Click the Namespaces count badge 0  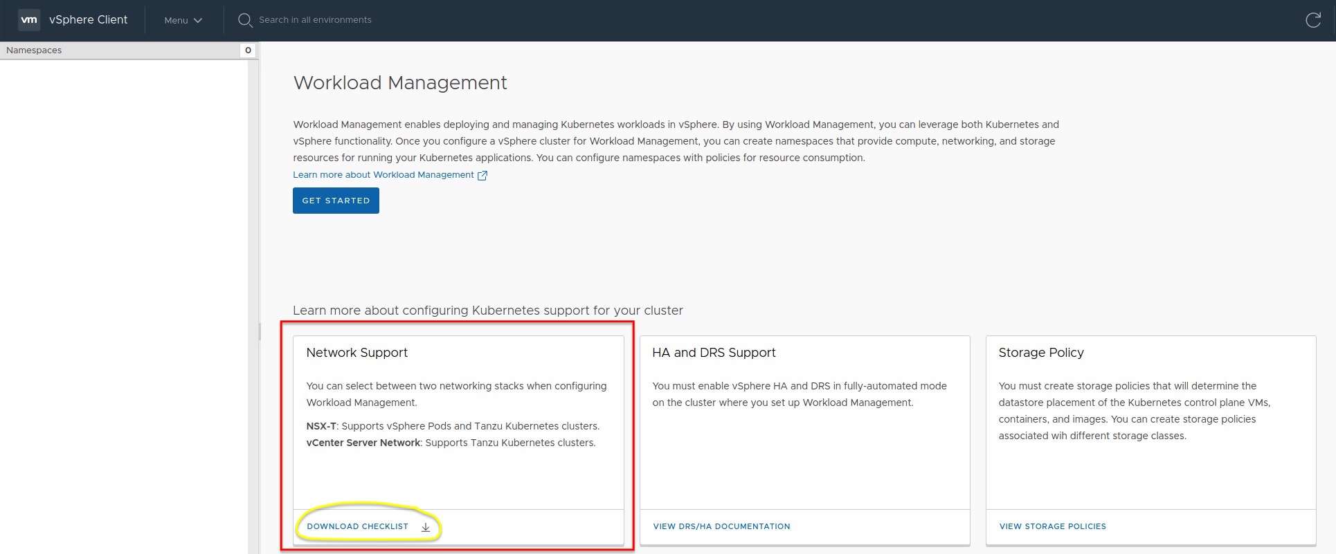pyautogui.click(x=248, y=50)
